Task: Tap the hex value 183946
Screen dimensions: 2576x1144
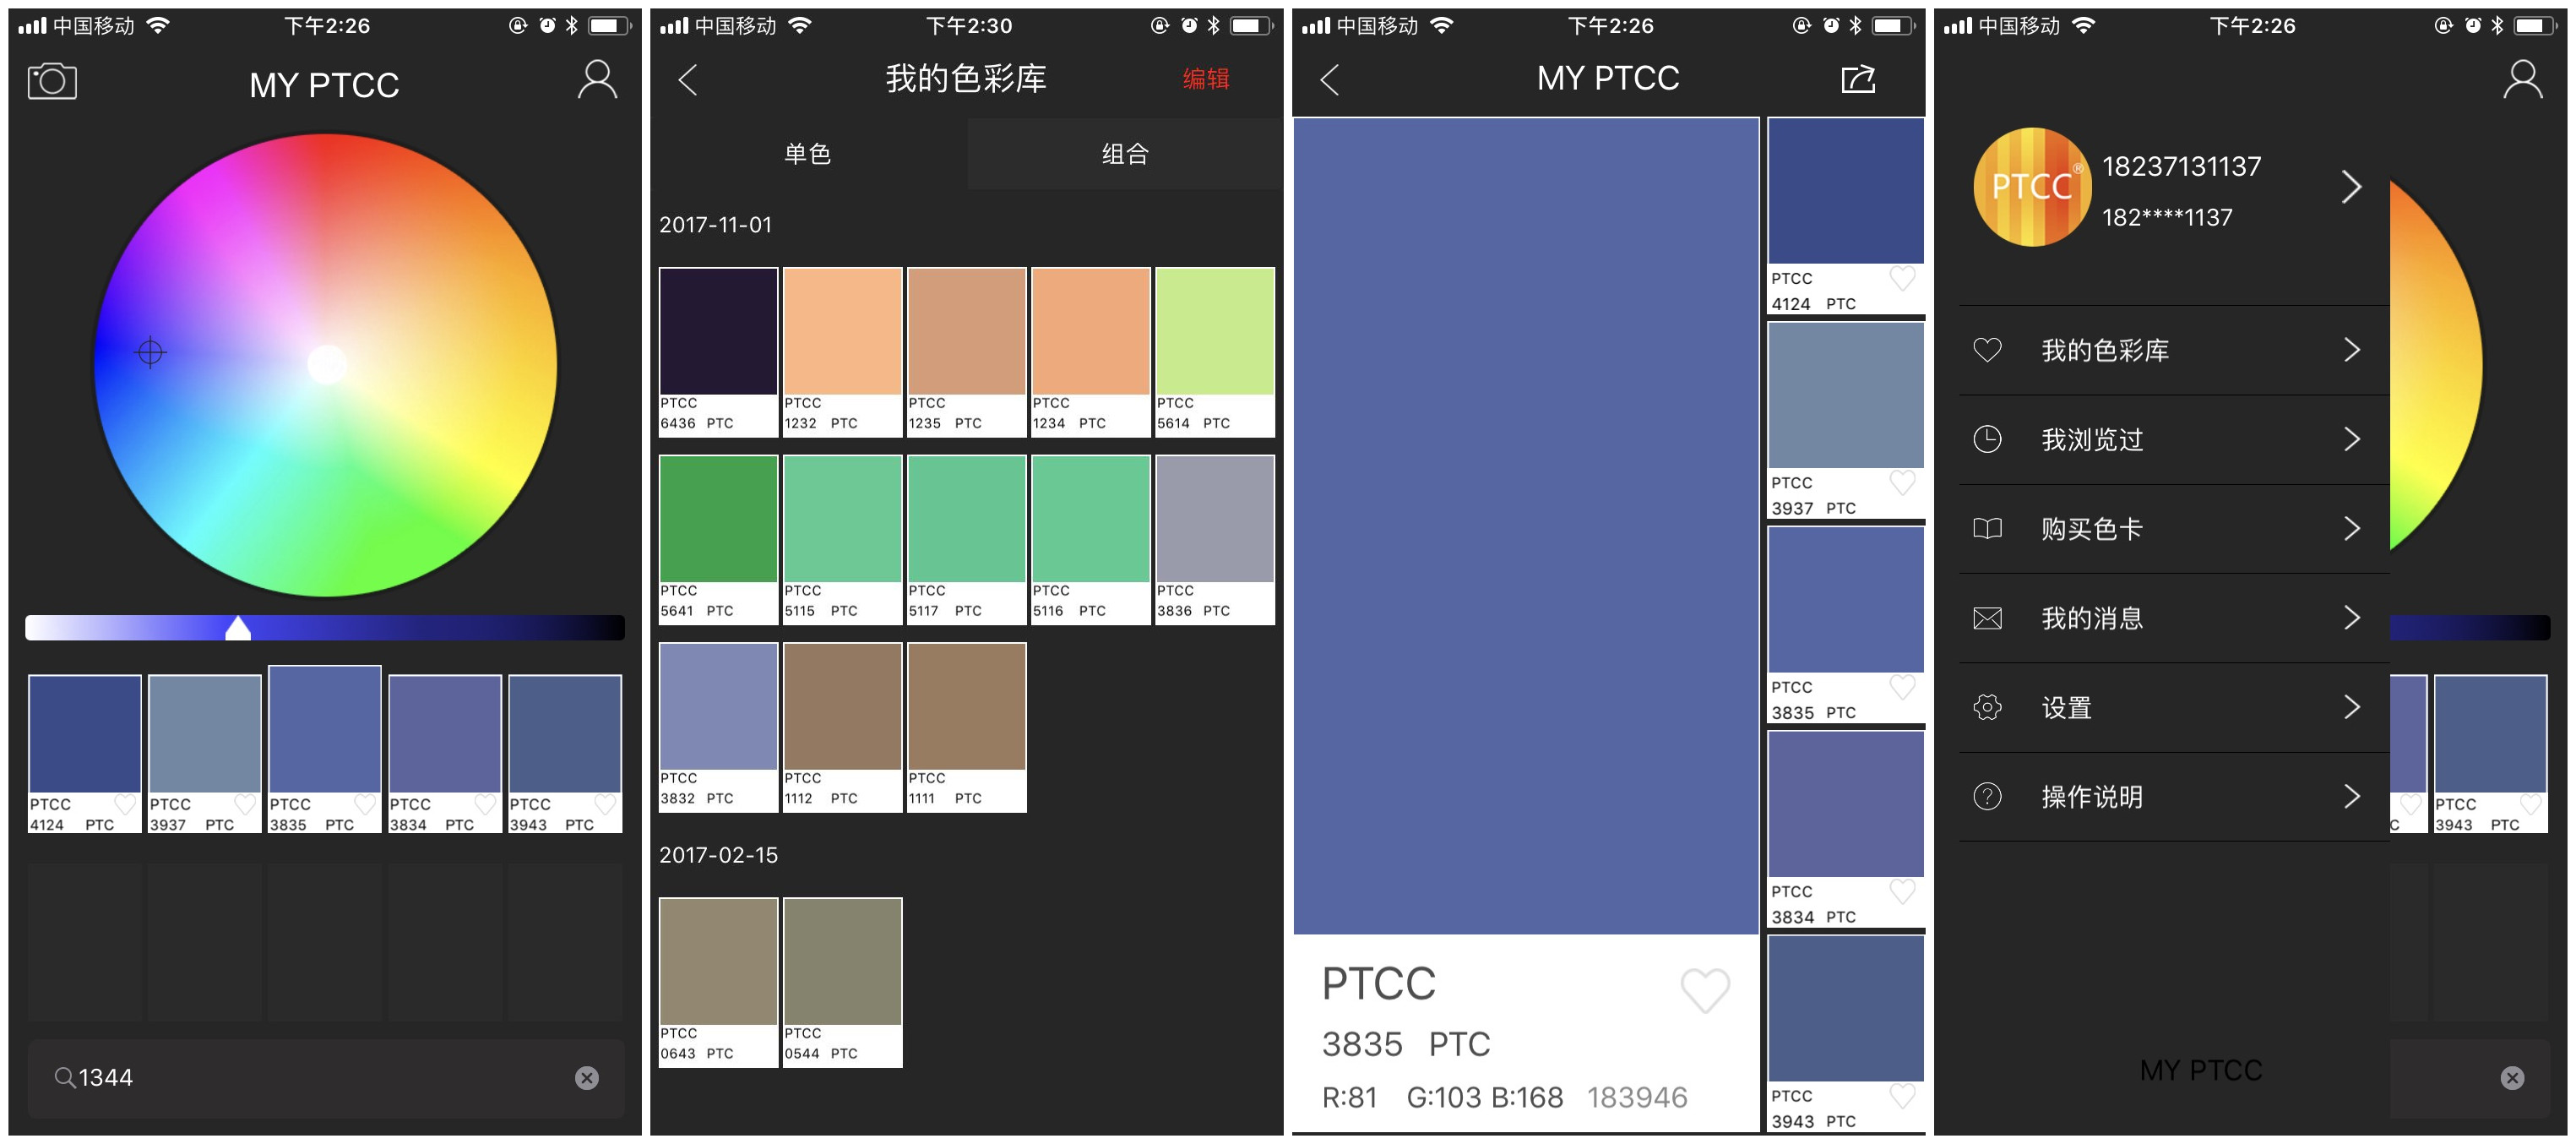Action: tap(1637, 1097)
